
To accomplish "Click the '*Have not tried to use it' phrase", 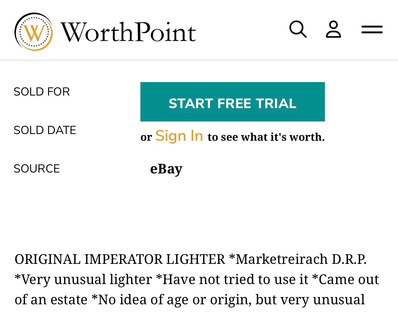I will click(232, 279).
